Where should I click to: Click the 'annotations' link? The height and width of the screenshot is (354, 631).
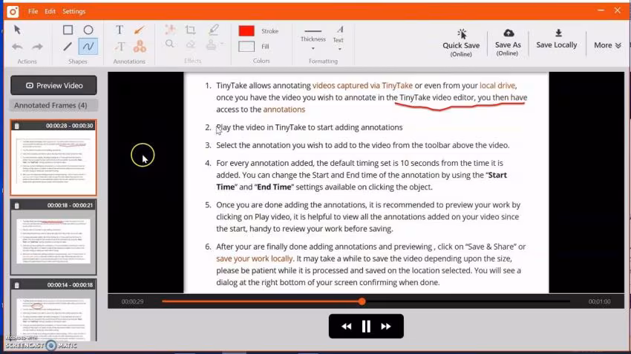pos(284,110)
